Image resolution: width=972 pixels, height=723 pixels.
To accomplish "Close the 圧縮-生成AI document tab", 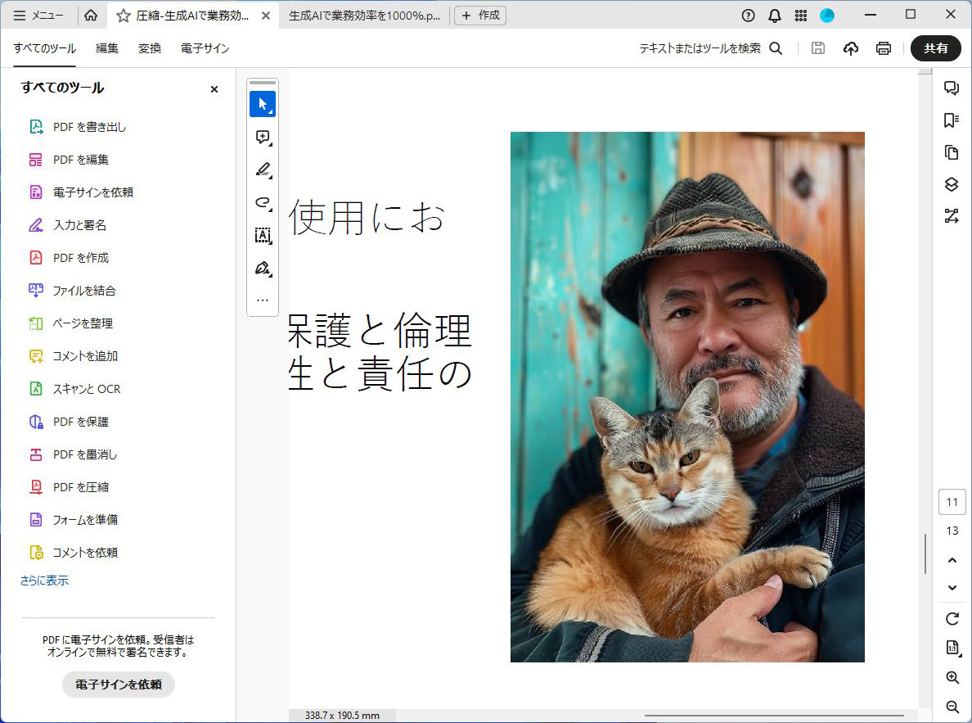I will click(266, 16).
